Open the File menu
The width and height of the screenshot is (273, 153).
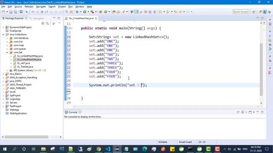pos(3,7)
